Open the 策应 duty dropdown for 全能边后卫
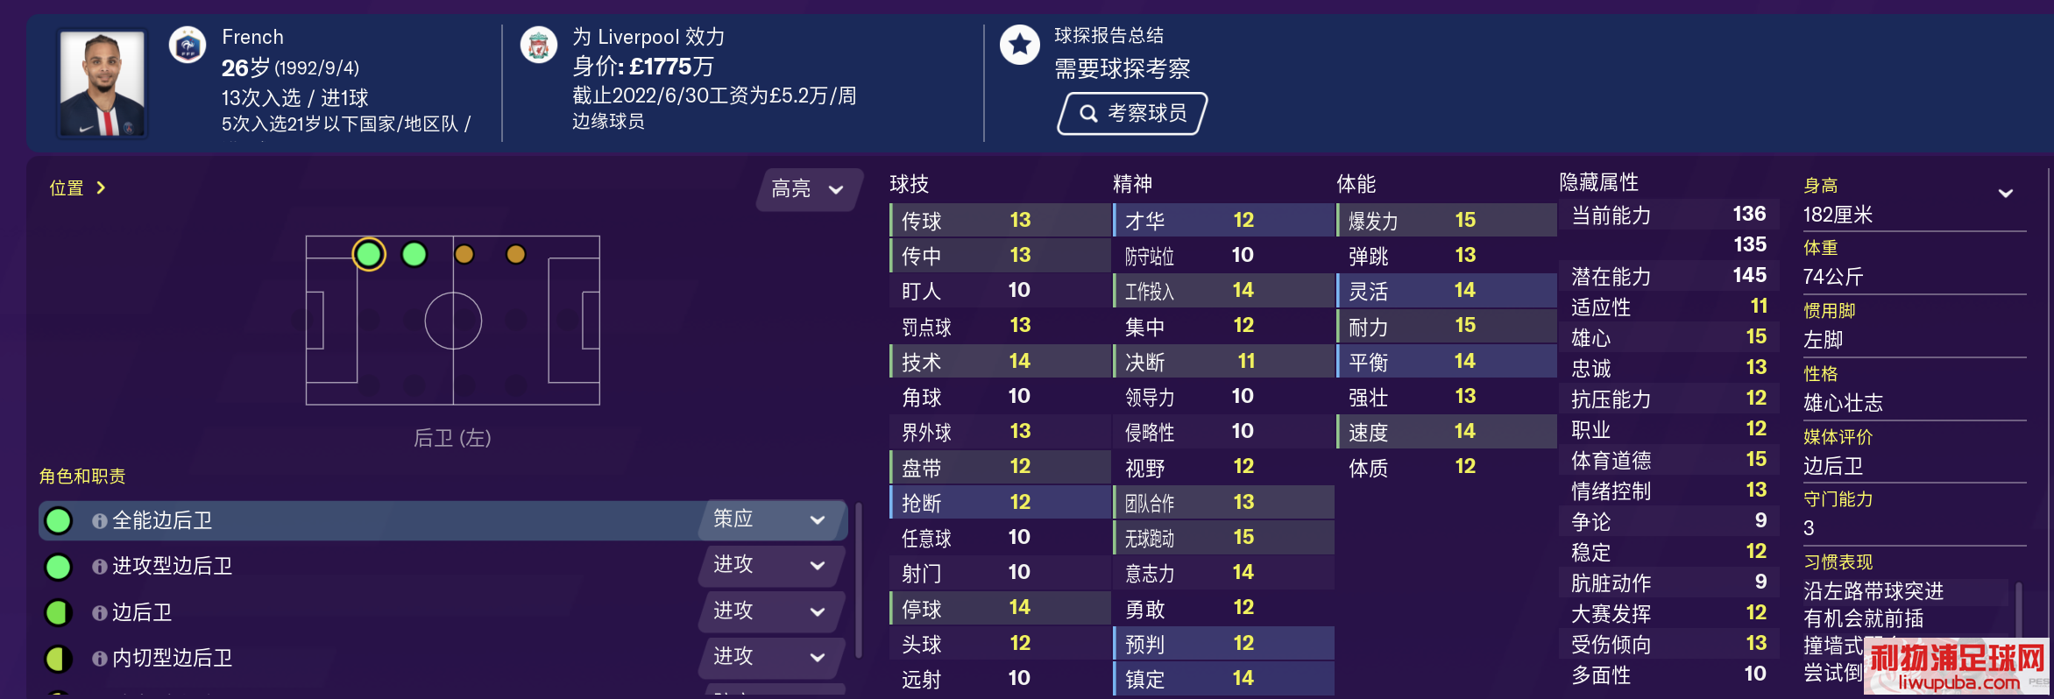 click(771, 519)
